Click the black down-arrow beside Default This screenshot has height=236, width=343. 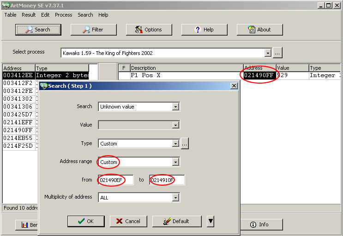click(211, 221)
